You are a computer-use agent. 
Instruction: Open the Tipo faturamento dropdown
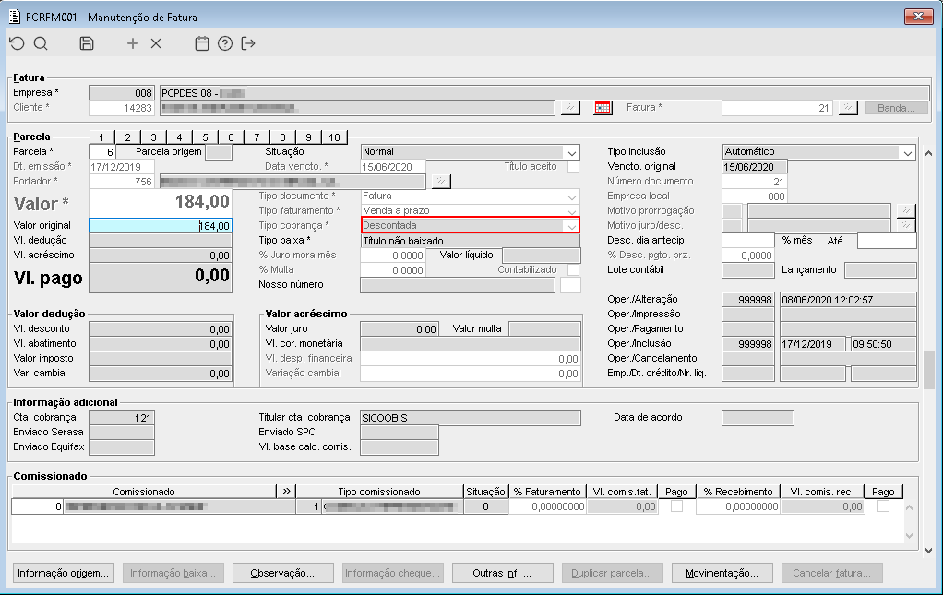point(571,211)
